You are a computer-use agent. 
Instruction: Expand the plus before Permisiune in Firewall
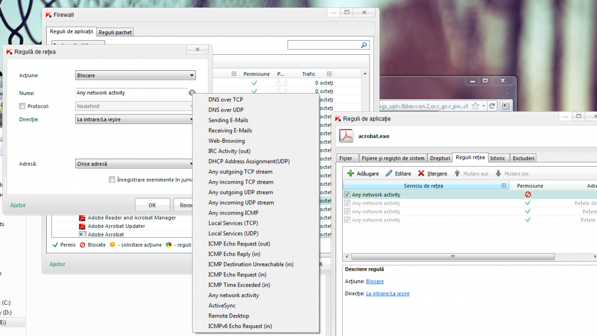(234, 74)
